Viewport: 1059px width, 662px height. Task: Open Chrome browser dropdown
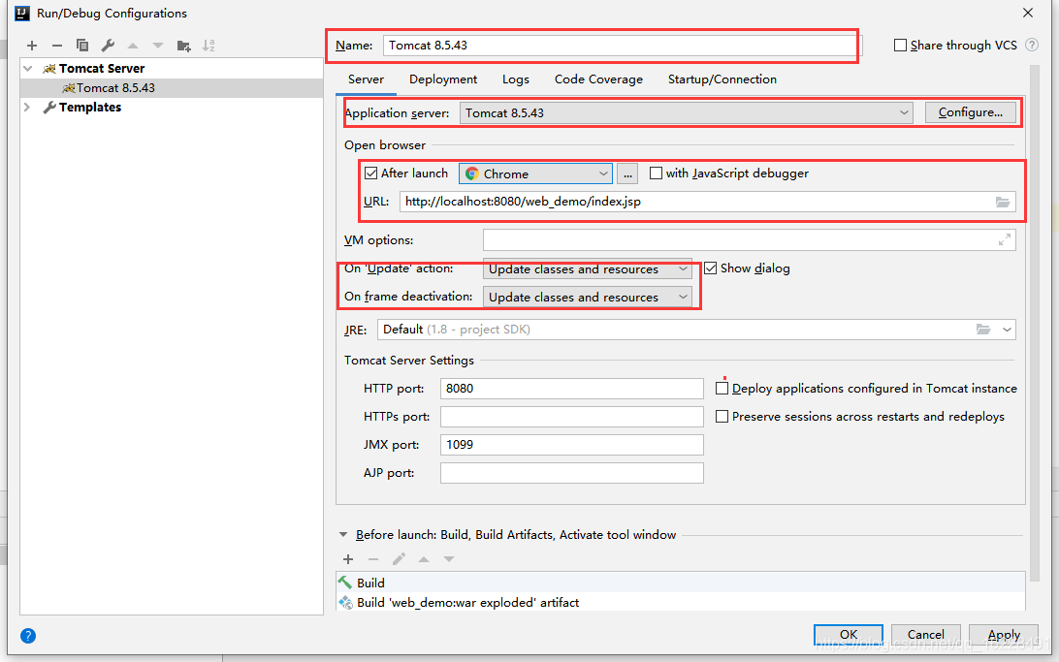coord(535,173)
